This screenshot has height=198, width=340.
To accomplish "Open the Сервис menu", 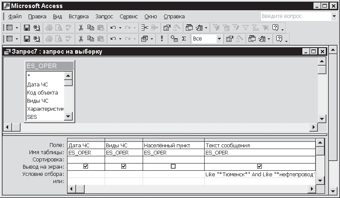I will coord(128,17).
